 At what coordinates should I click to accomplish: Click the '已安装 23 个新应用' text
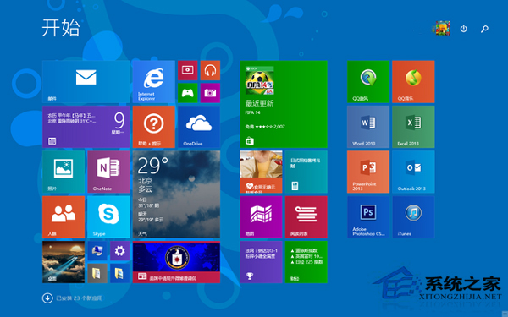80,298
